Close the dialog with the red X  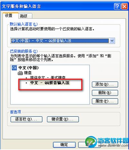(124, 6)
